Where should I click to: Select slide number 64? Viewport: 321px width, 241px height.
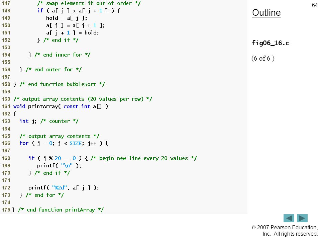tap(315, 5)
